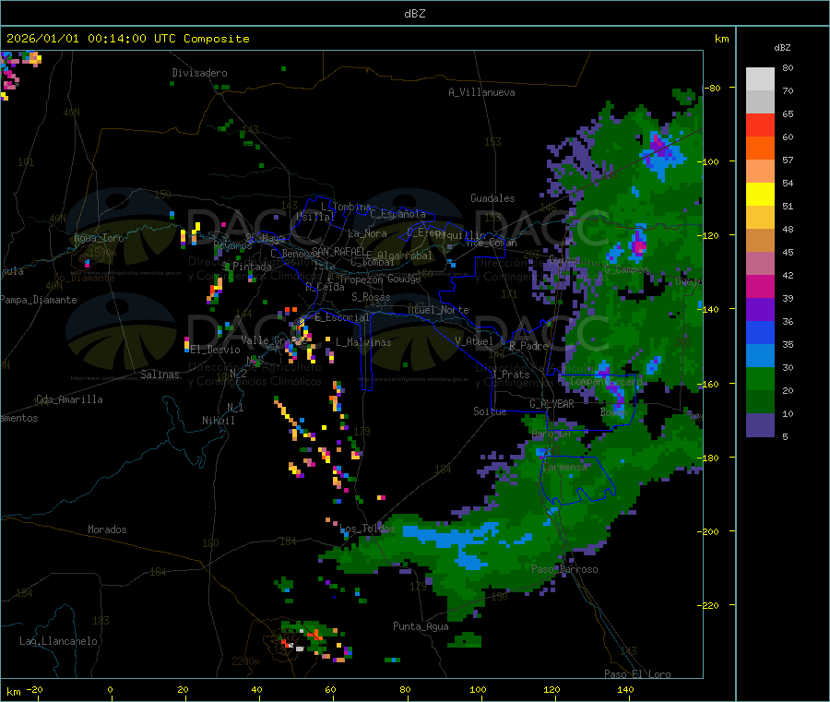830x702 pixels.
Task: Click the 'L_Malvinas' map label
Action: coord(363,342)
